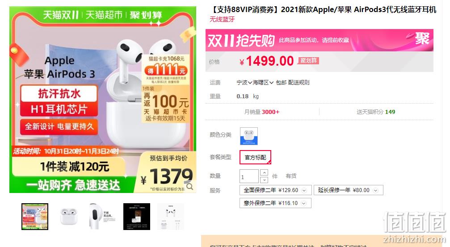The width and height of the screenshot is (450, 247).
Task: Choose the AirPods color swatch option
Action: pyautogui.click(x=248, y=136)
